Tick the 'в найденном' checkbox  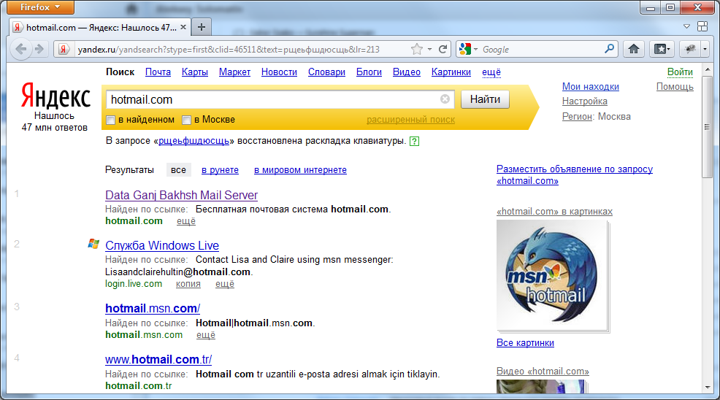pos(110,120)
